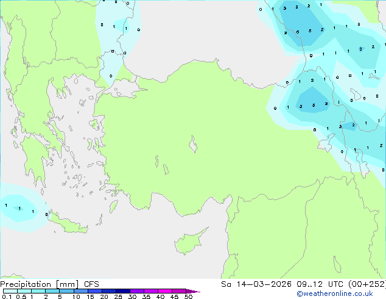Click the '25' legend scale label
The width and height of the screenshot is (386, 299).
point(118,297)
